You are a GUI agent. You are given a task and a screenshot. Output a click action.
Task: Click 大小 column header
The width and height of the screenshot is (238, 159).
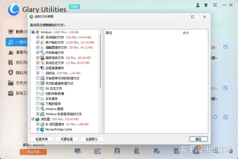194,33
